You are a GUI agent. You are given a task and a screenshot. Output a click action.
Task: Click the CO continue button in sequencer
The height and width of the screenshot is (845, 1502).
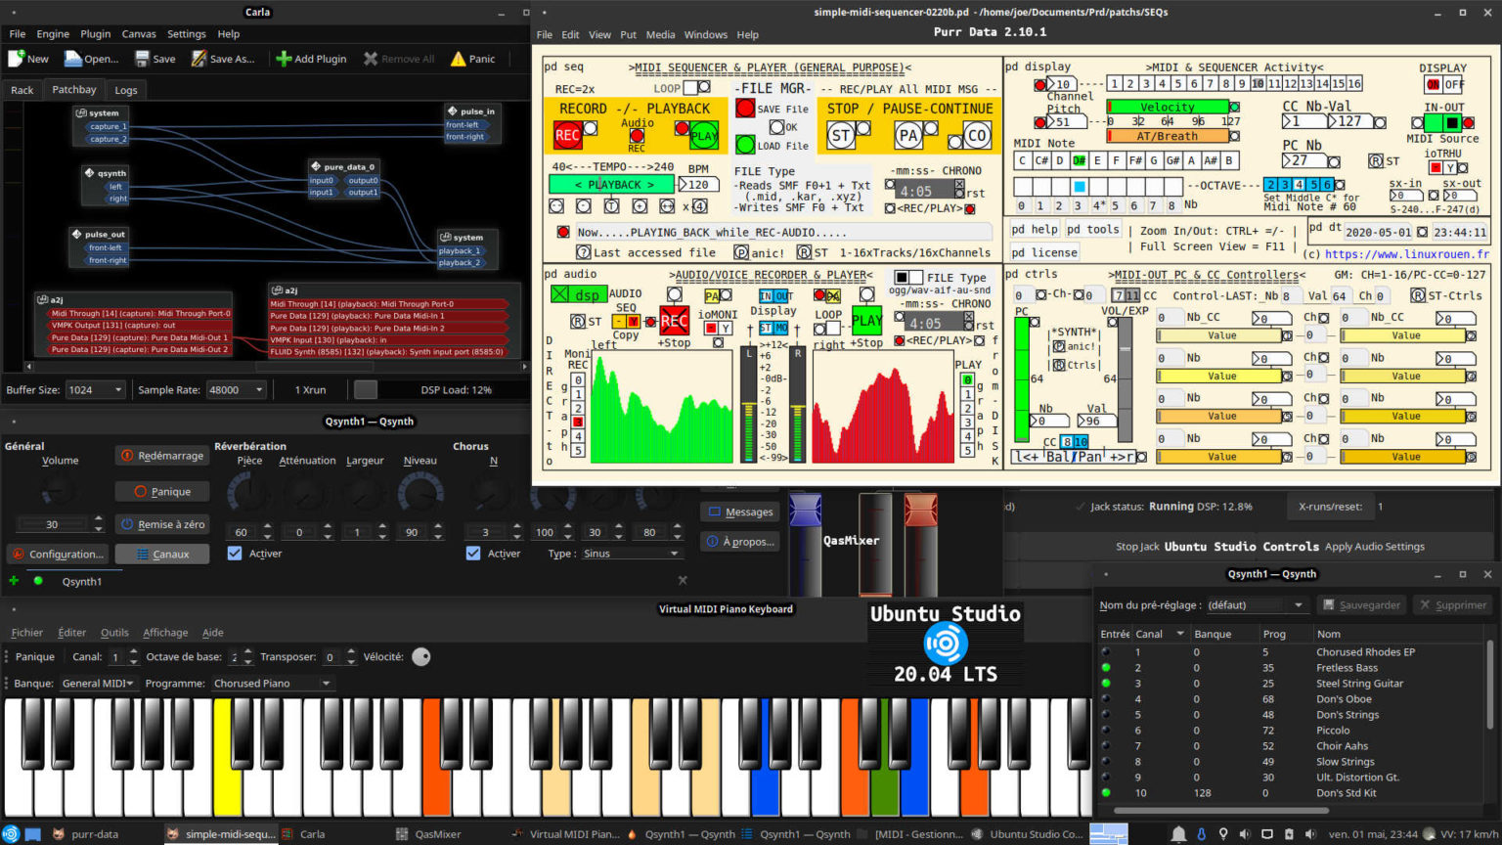(976, 135)
